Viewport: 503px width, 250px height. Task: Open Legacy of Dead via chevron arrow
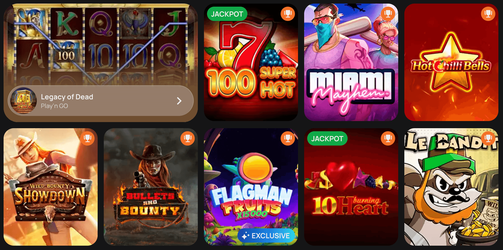pos(179,101)
